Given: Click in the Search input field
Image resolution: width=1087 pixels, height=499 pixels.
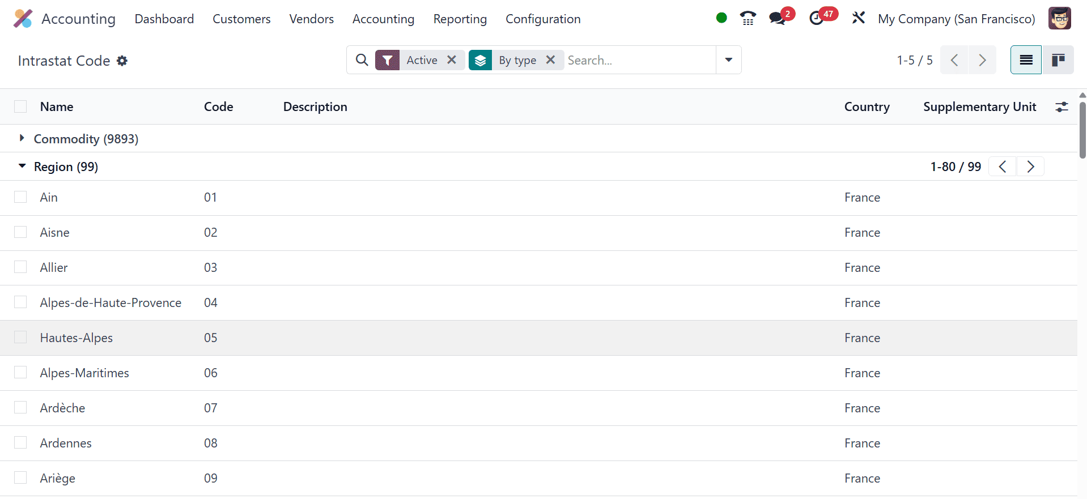Looking at the screenshot, I should point(640,60).
